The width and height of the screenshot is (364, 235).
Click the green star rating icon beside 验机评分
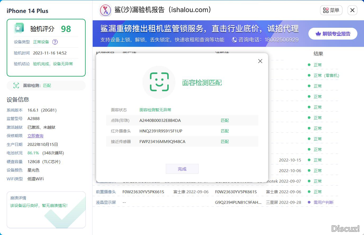click(19, 28)
